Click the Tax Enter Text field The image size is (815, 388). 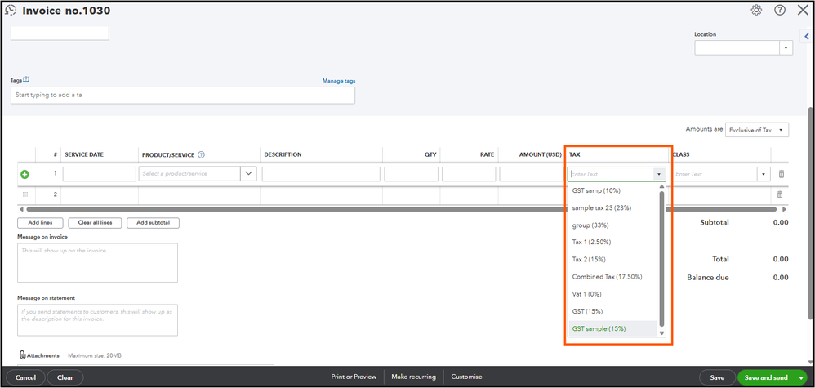(610, 174)
